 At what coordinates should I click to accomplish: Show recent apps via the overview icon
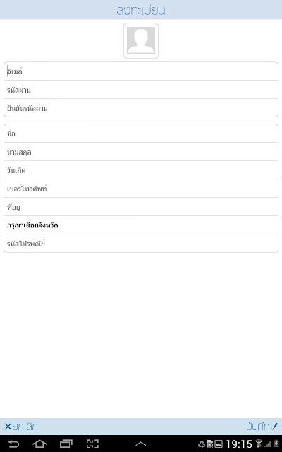point(66,444)
